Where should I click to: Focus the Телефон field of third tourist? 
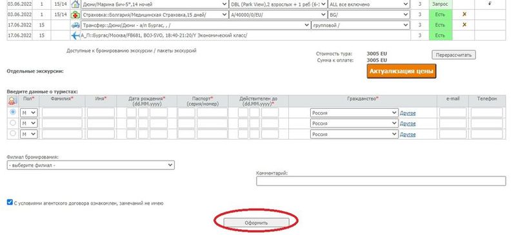tap(487, 134)
